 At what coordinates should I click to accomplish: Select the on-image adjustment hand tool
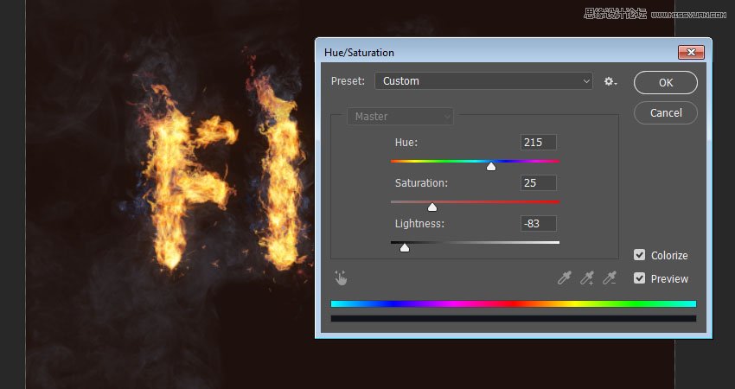[342, 277]
